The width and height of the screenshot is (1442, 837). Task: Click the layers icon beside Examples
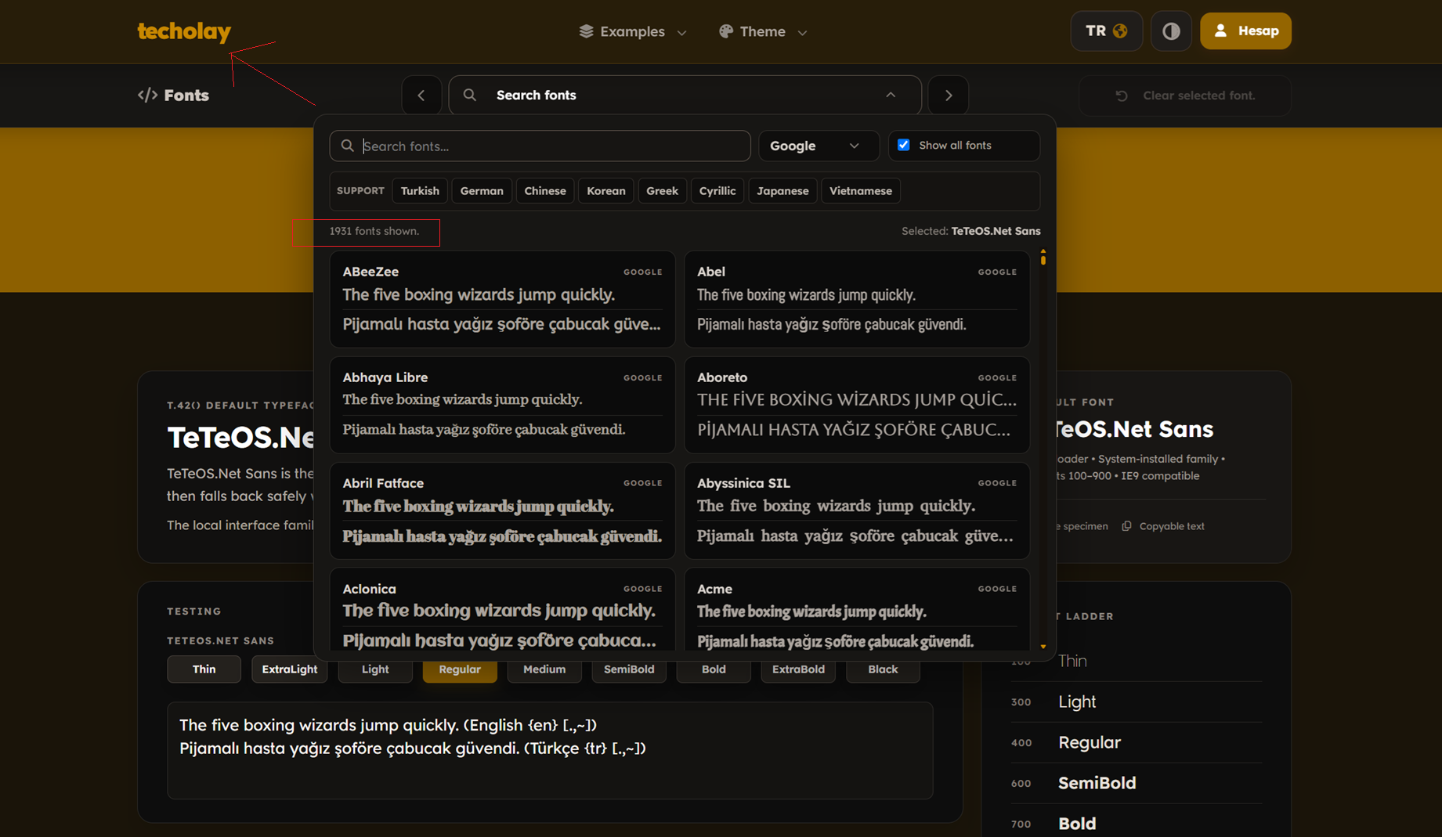586,31
